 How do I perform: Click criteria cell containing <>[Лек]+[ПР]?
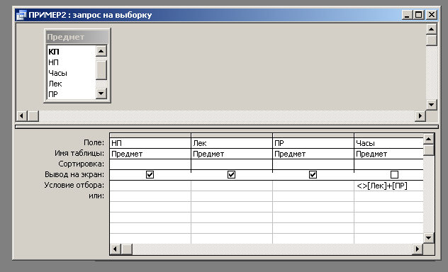click(389, 186)
